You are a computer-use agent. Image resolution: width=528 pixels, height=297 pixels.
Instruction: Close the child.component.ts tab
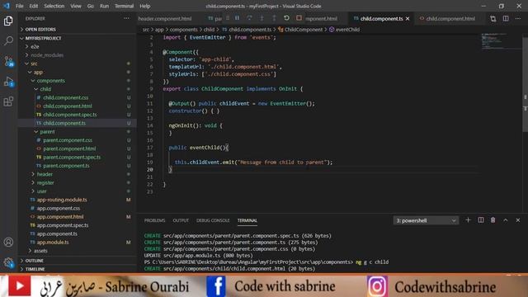[408, 19]
